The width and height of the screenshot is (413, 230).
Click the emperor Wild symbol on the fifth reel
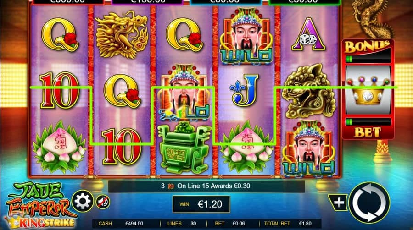point(308,148)
